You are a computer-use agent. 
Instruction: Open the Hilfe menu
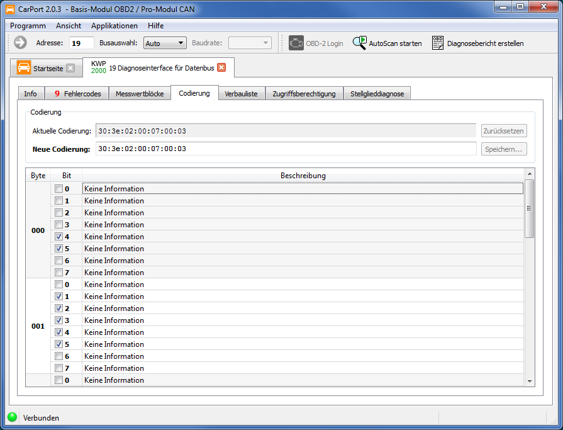click(x=156, y=26)
